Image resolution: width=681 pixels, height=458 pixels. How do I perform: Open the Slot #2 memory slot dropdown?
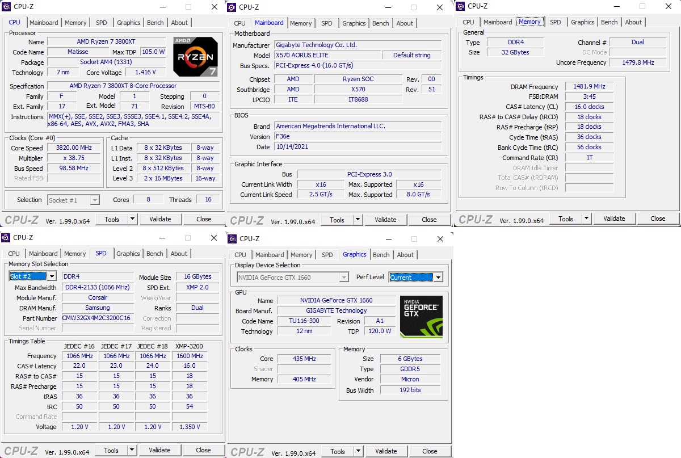click(x=52, y=276)
